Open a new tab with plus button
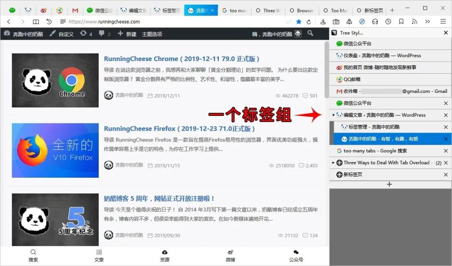 (x=392, y=10)
